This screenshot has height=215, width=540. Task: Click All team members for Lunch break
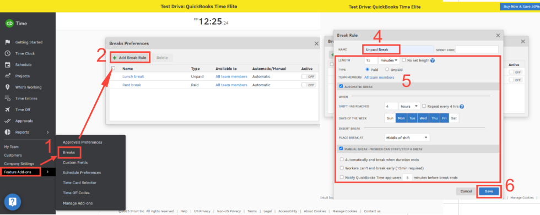231,76
